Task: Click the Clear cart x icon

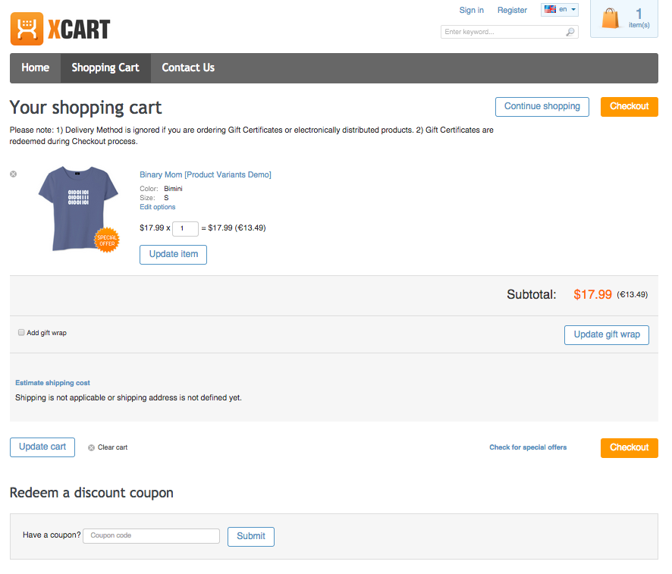Action: tap(91, 447)
